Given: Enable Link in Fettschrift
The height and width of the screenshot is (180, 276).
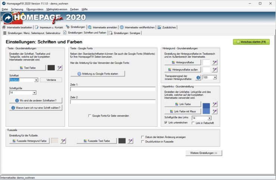Looking at the screenshot, I should [x=193, y=123].
